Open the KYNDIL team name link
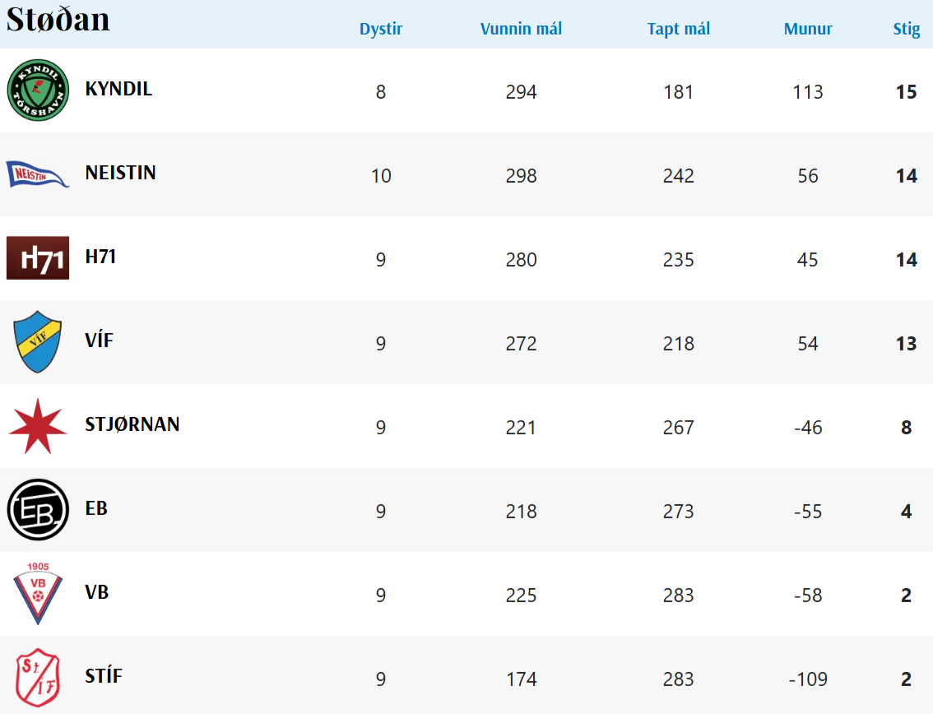The width and height of the screenshot is (933, 714). pos(118,89)
